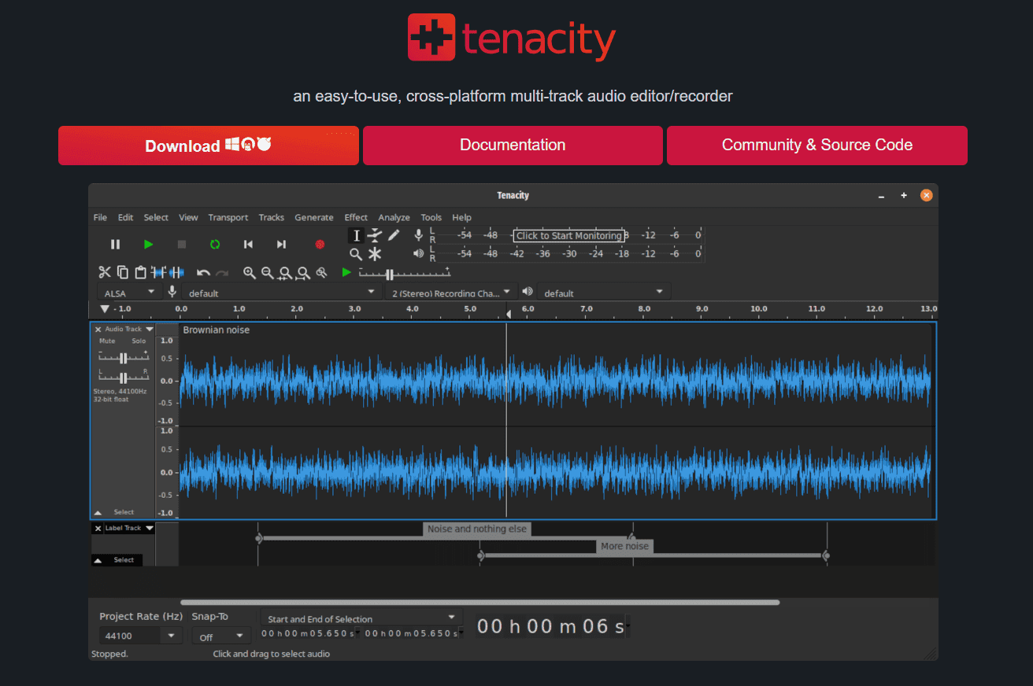
Task: Open the playback device default dropdown
Action: tap(605, 293)
